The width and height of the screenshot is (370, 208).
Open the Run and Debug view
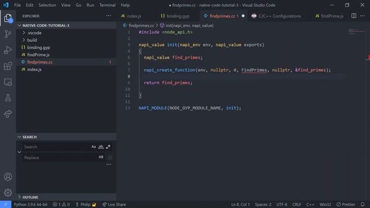8,50
